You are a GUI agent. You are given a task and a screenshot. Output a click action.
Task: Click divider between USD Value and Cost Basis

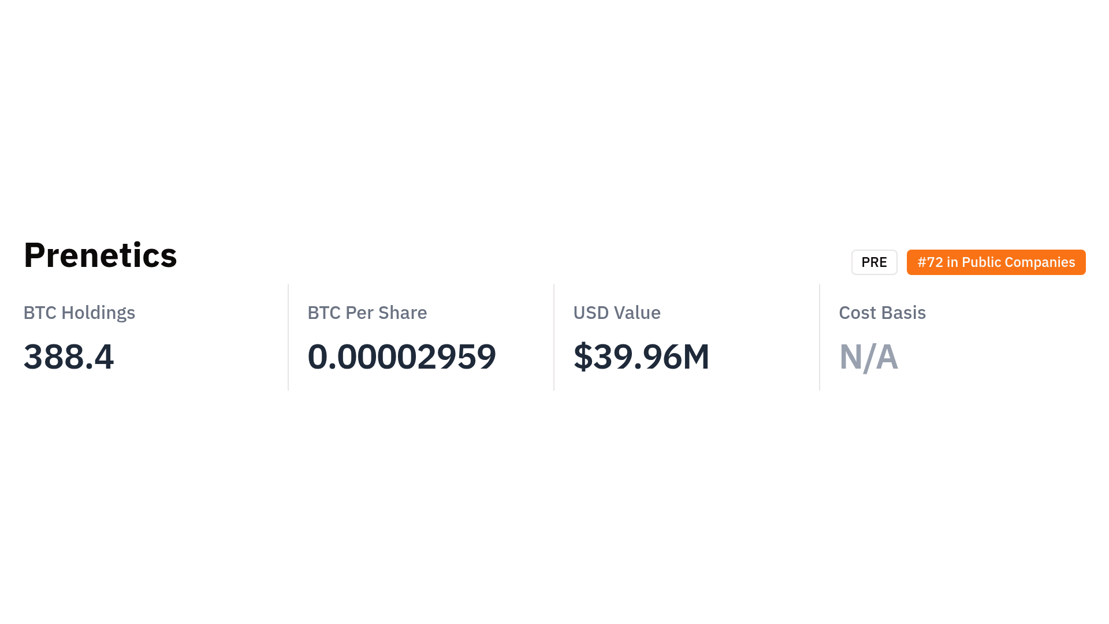pos(820,337)
